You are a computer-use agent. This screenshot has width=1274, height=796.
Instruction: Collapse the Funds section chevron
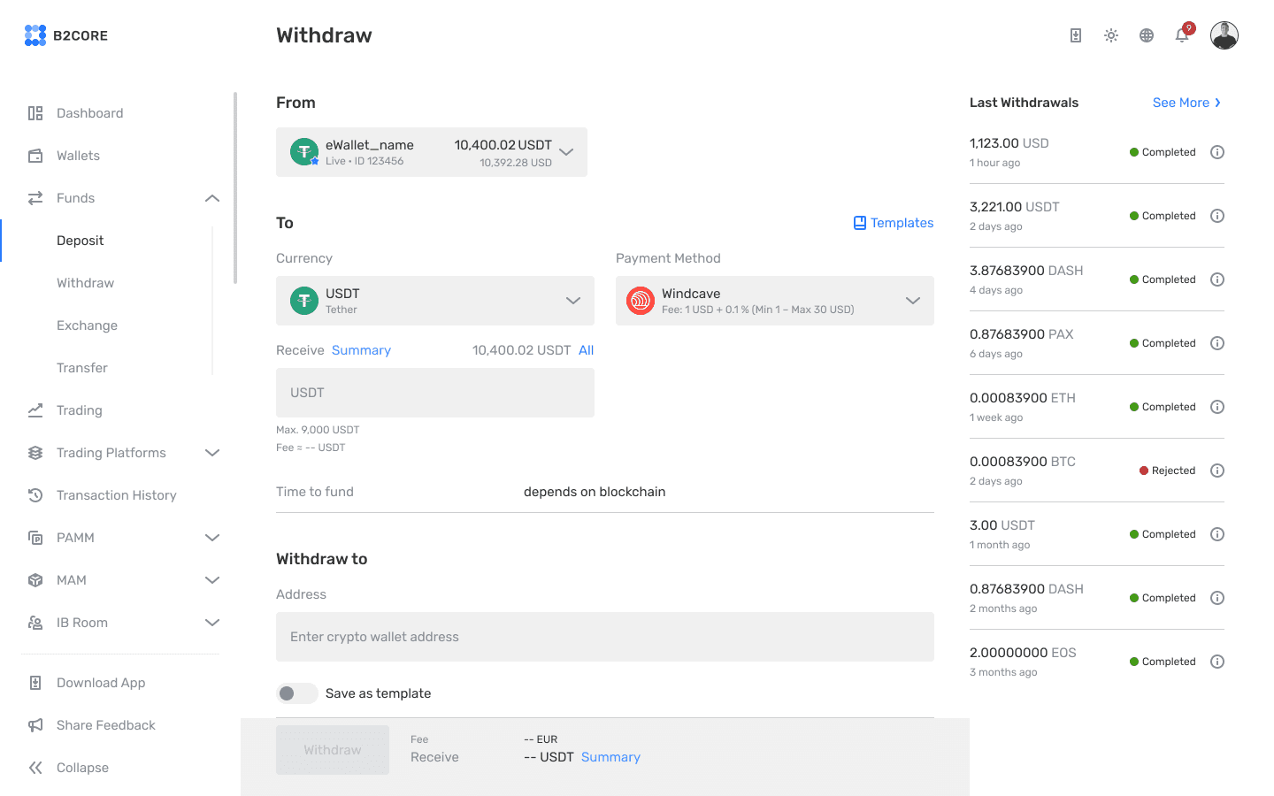click(x=212, y=198)
